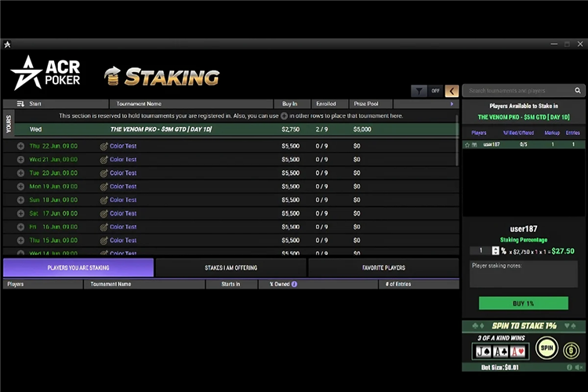Toggle the spin game sound mute icon
This screenshot has width=588, height=392.
coord(579,367)
